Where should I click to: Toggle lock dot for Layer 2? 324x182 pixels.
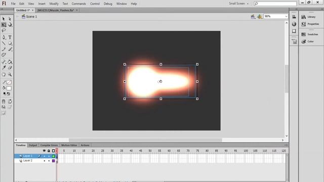click(x=49, y=161)
